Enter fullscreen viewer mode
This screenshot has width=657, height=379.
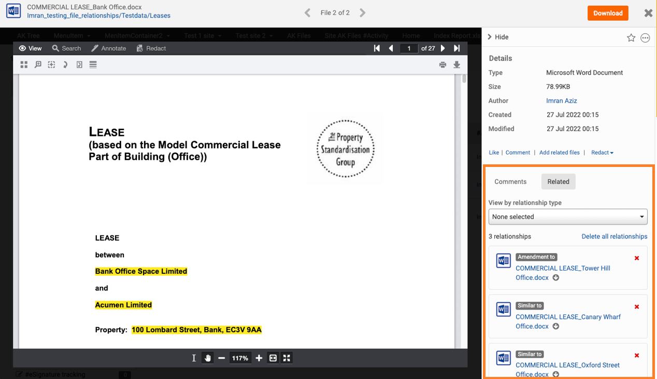coord(287,358)
